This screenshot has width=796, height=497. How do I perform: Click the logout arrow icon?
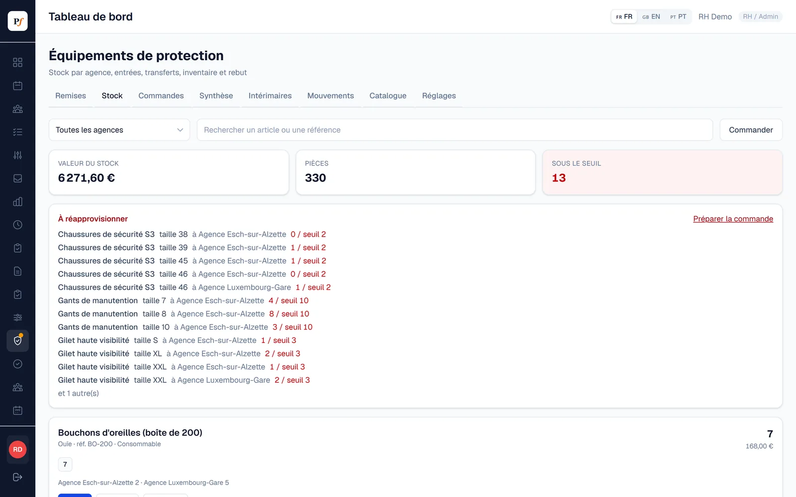click(x=17, y=477)
